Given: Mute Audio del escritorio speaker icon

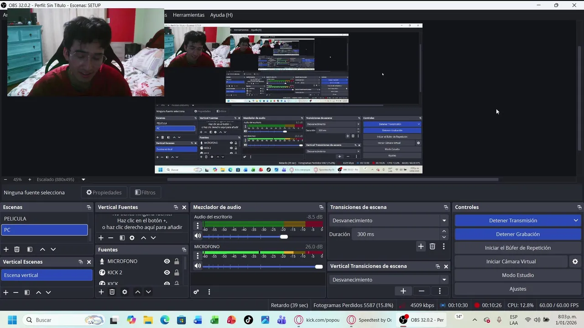Looking at the screenshot, I should (x=198, y=236).
